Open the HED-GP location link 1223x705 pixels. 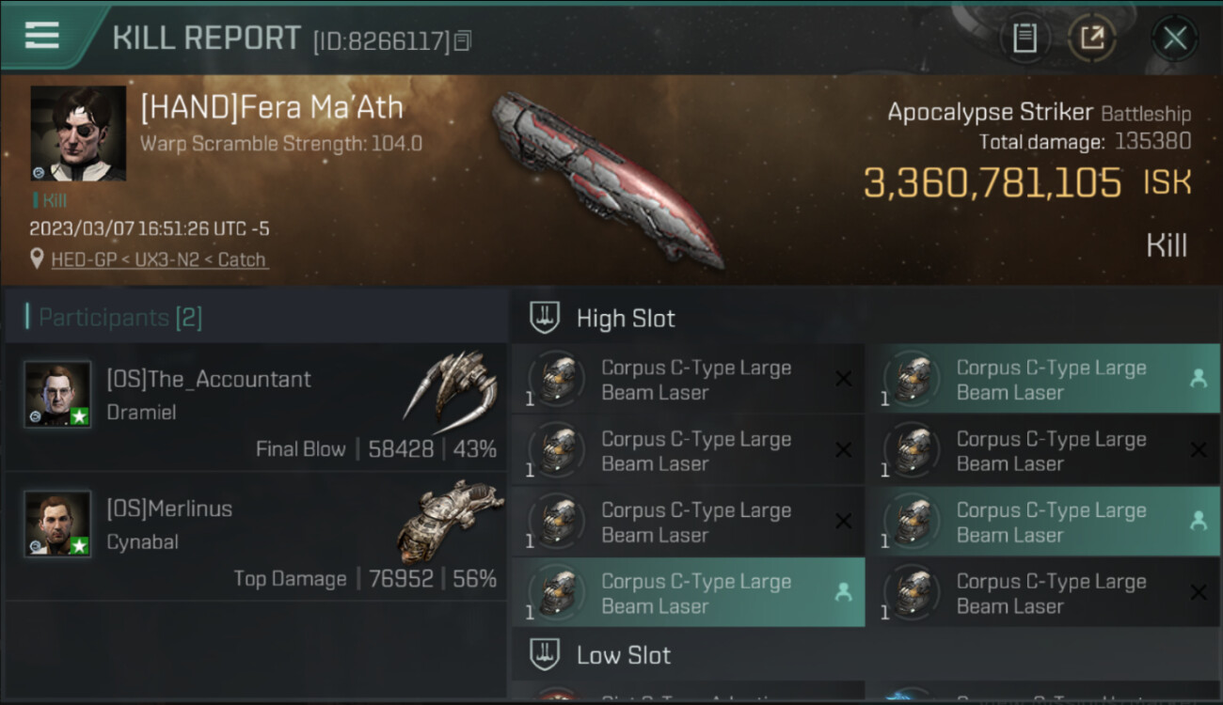pyautogui.click(x=160, y=259)
